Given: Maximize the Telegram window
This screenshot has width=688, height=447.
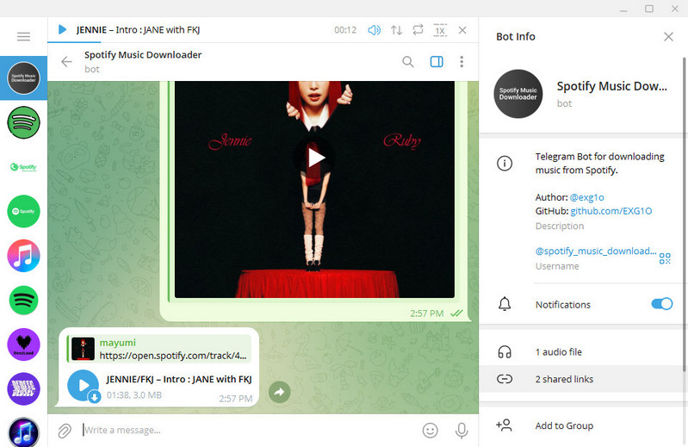Looking at the screenshot, I should click(x=649, y=9).
